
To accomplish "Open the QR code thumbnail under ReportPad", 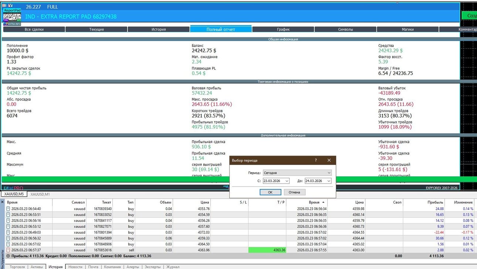I will coord(12,17).
